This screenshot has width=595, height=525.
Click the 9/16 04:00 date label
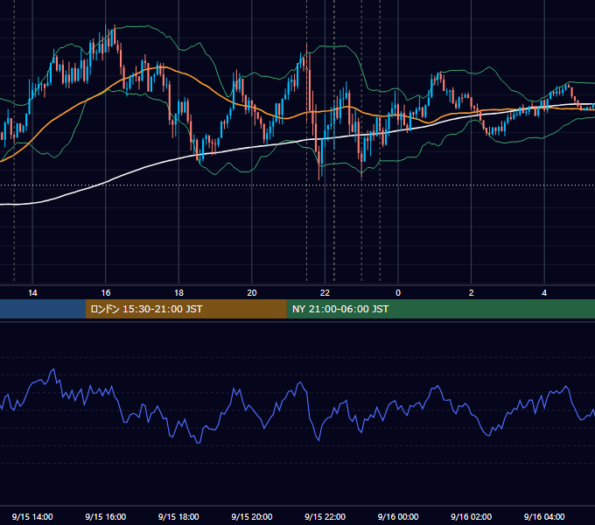click(x=544, y=516)
